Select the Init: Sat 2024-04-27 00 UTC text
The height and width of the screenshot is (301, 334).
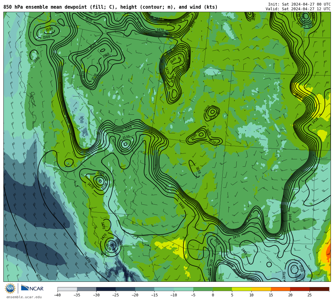click(299, 4)
